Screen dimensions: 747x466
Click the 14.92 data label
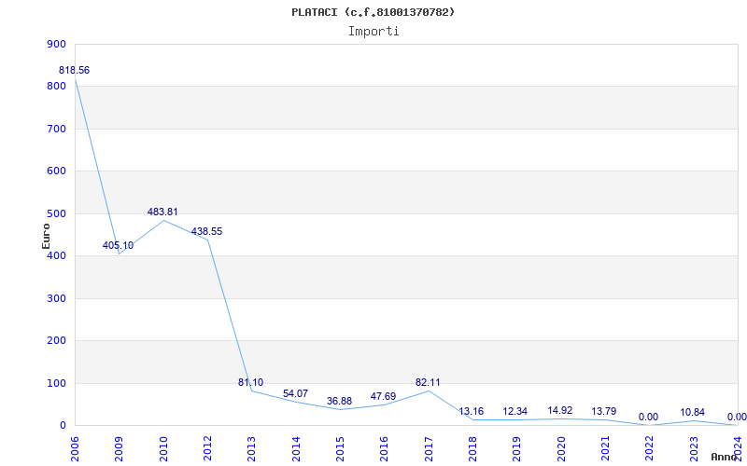click(559, 410)
